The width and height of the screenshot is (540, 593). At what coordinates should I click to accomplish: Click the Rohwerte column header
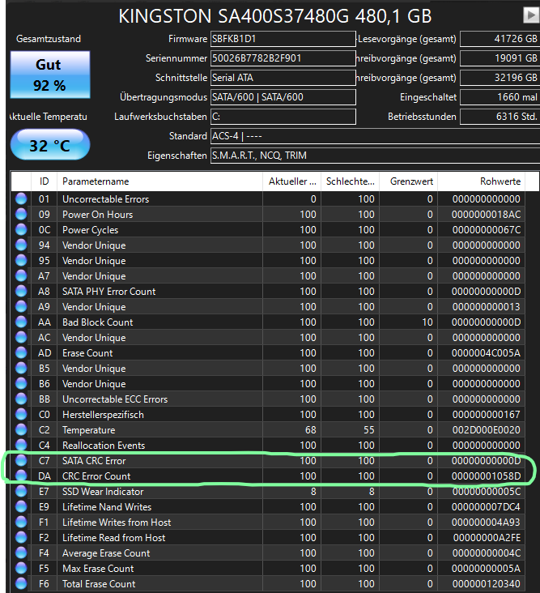(x=482, y=181)
